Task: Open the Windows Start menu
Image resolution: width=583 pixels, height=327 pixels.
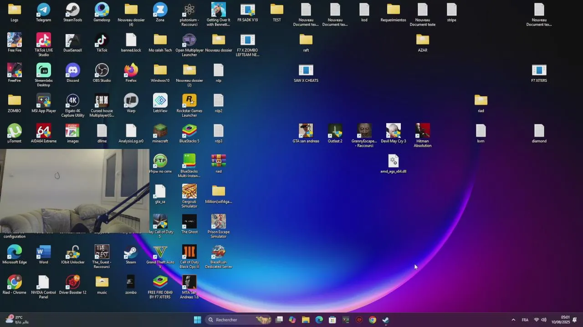Action: click(x=197, y=320)
